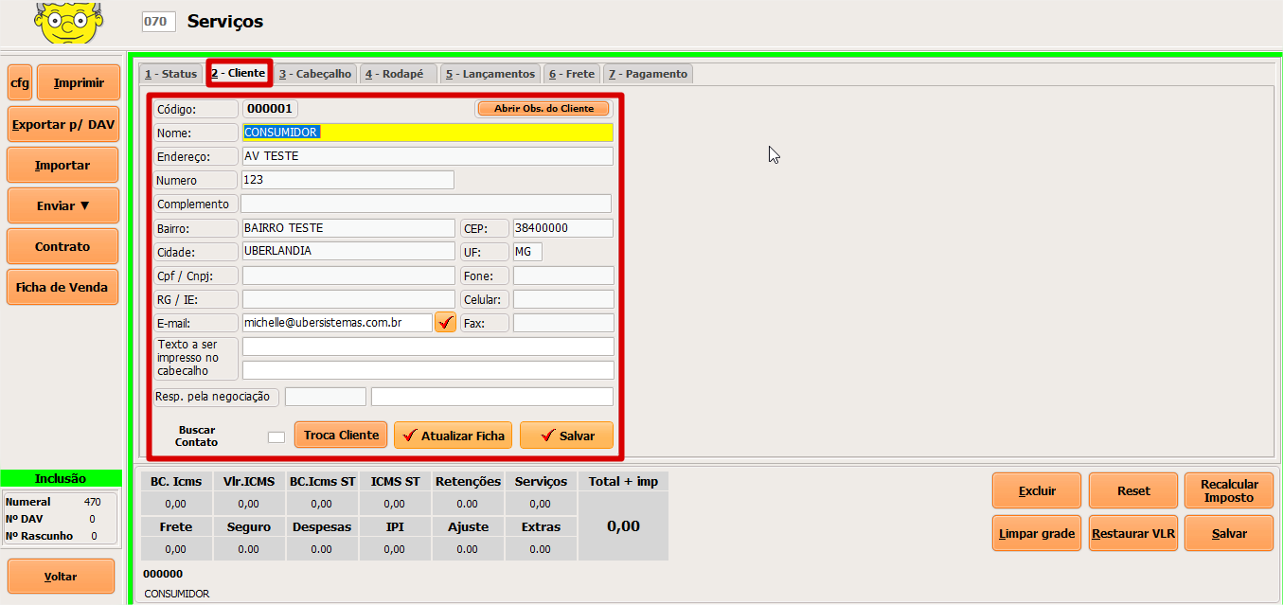Go to the 7 - Pagamento tab
Screen dimensions: 1283x605
648,74
